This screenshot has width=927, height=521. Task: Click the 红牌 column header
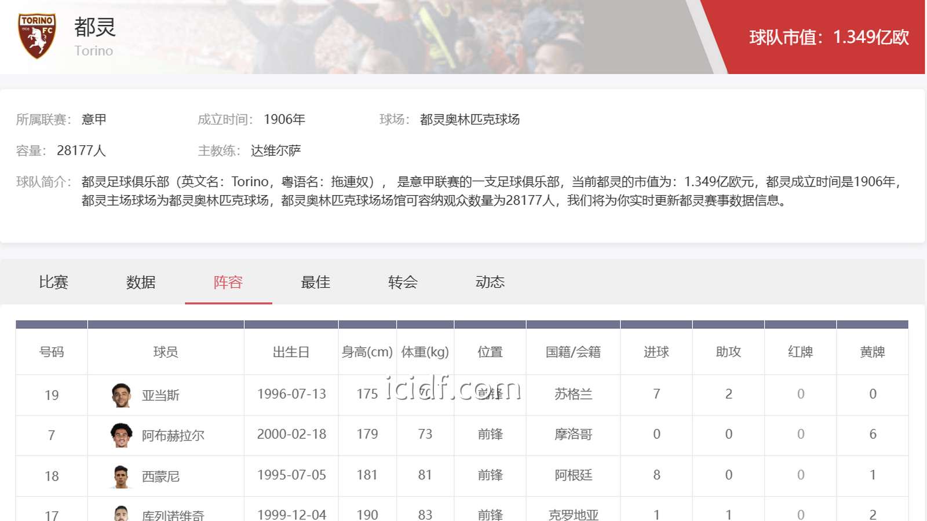[x=801, y=352]
